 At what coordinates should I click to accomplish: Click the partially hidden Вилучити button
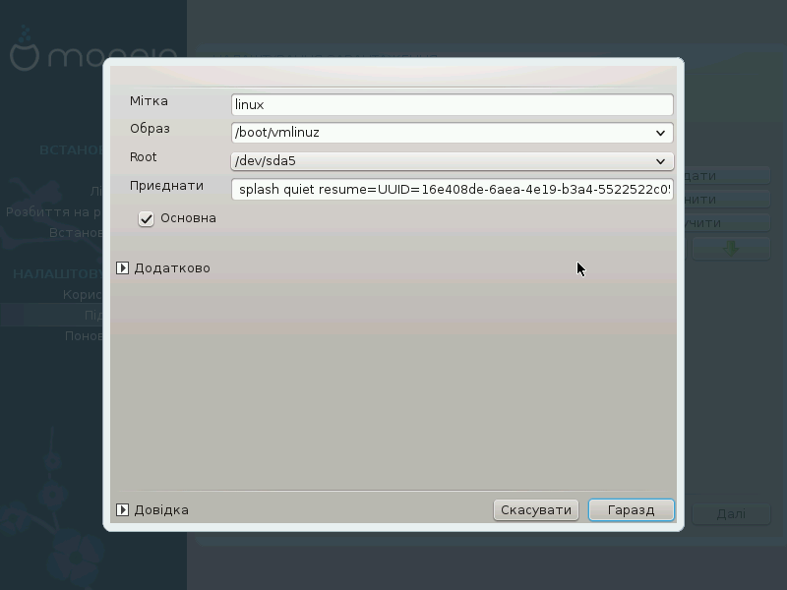727,223
